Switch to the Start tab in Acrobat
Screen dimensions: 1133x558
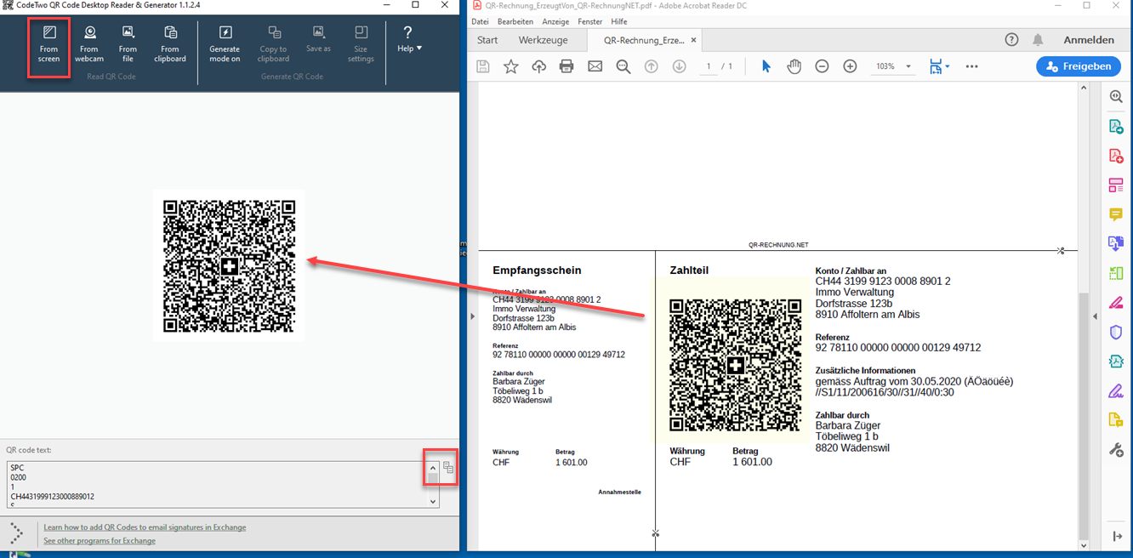(487, 40)
